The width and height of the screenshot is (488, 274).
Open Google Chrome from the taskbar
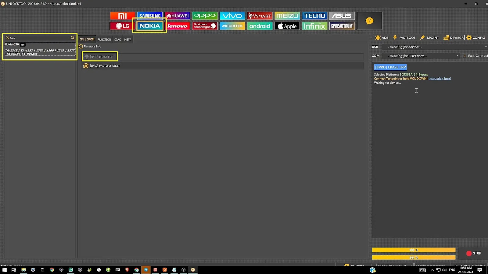coord(52,270)
